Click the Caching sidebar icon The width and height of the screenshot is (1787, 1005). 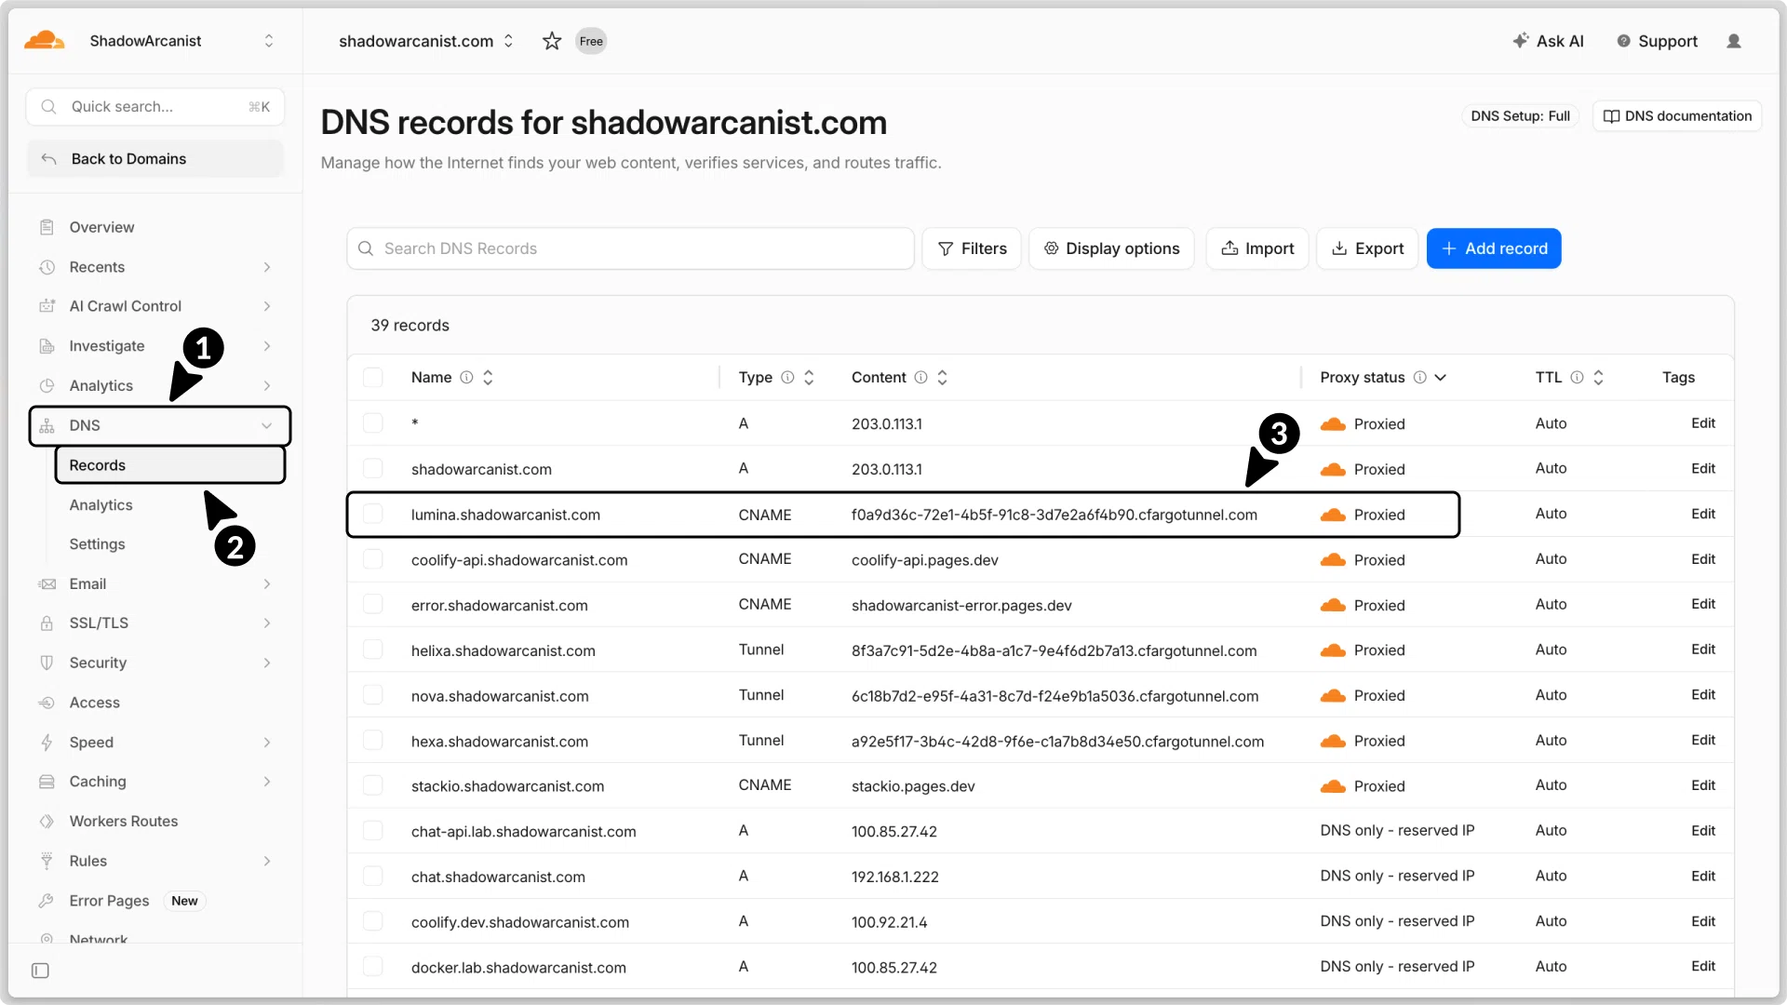pos(47,782)
